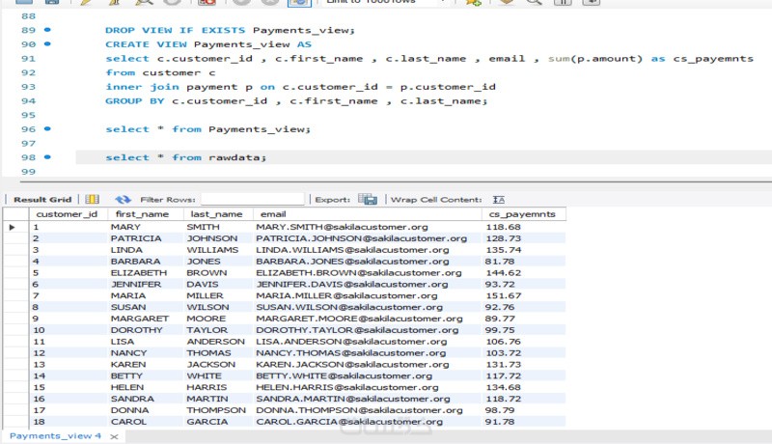
Task: Click line number 88 in gutter
Action: (x=28, y=16)
